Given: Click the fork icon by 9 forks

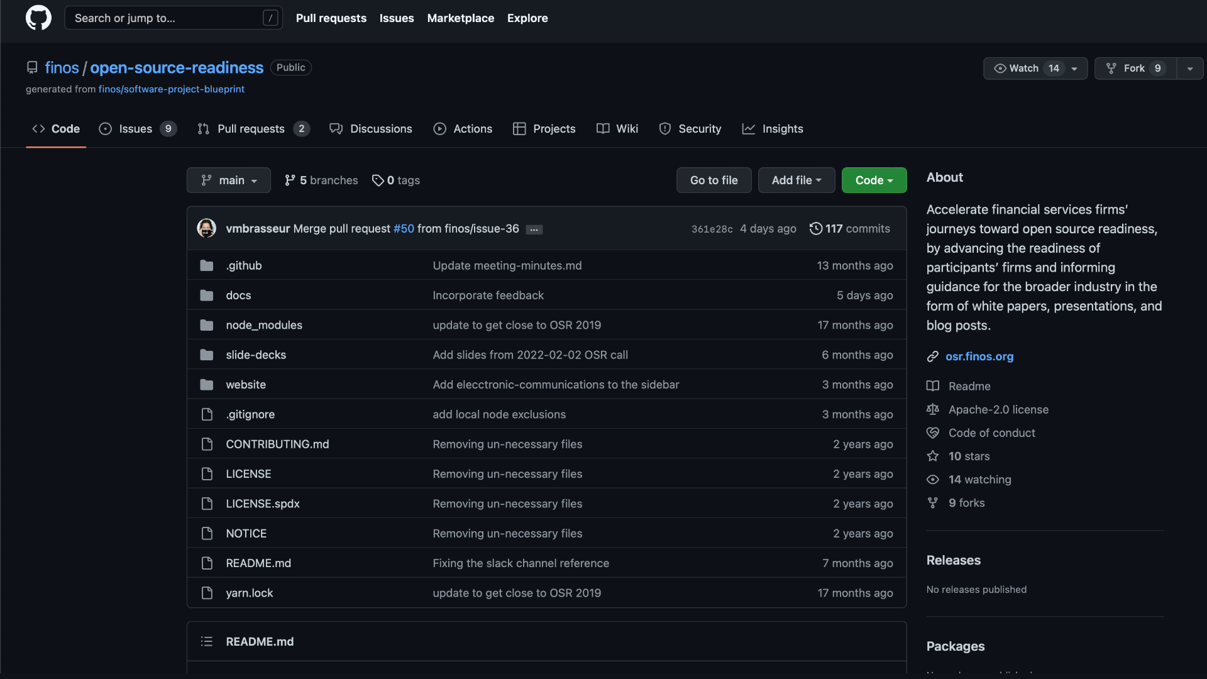Looking at the screenshot, I should pos(932,502).
